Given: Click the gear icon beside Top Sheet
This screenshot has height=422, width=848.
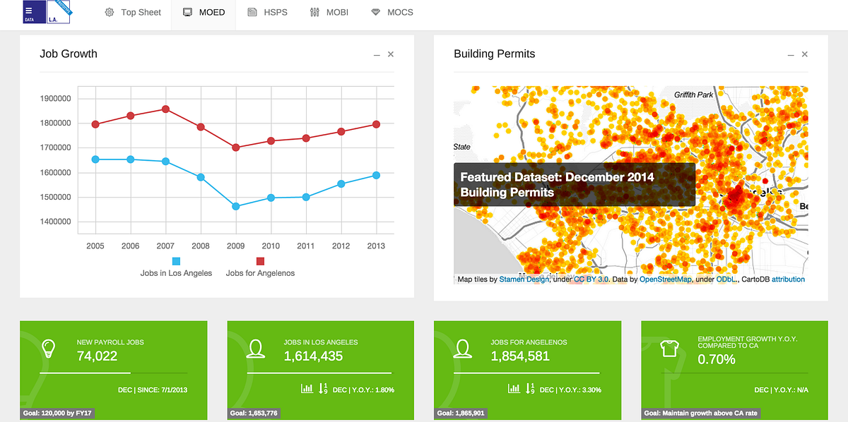Looking at the screenshot, I should pos(110,12).
